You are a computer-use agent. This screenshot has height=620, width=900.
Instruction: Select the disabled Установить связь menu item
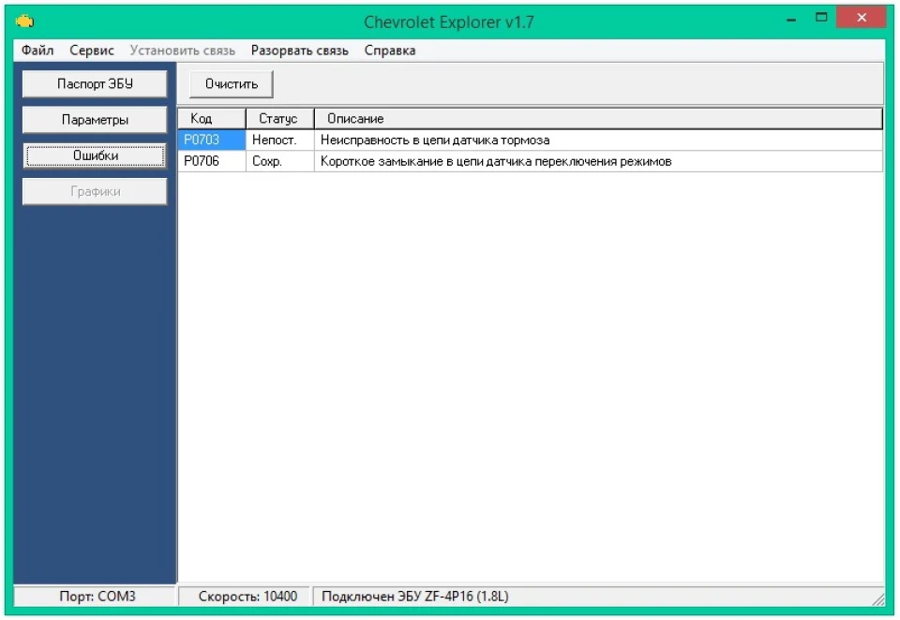pos(183,51)
